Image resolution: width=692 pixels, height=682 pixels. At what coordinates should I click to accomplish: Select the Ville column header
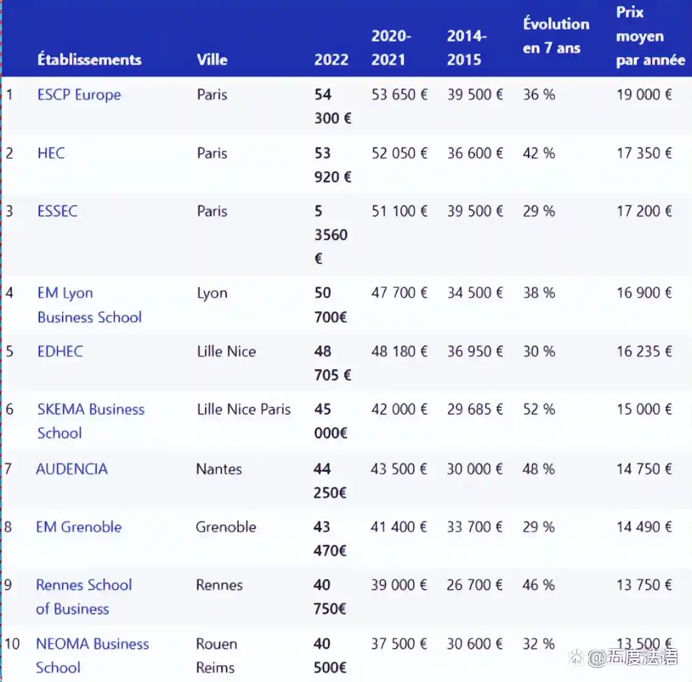[212, 59]
